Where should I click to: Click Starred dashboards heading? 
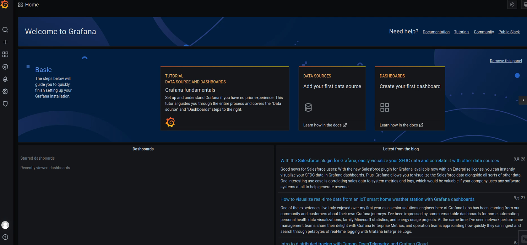coord(38,158)
